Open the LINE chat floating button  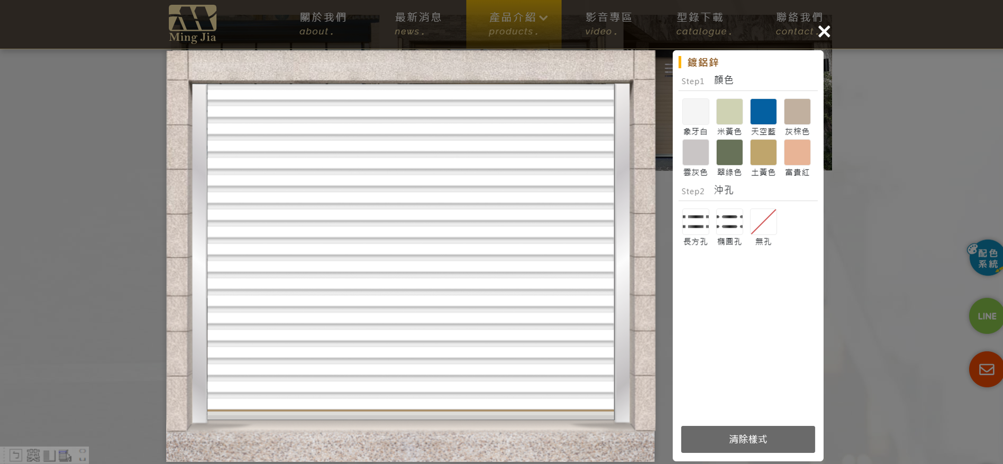click(986, 316)
